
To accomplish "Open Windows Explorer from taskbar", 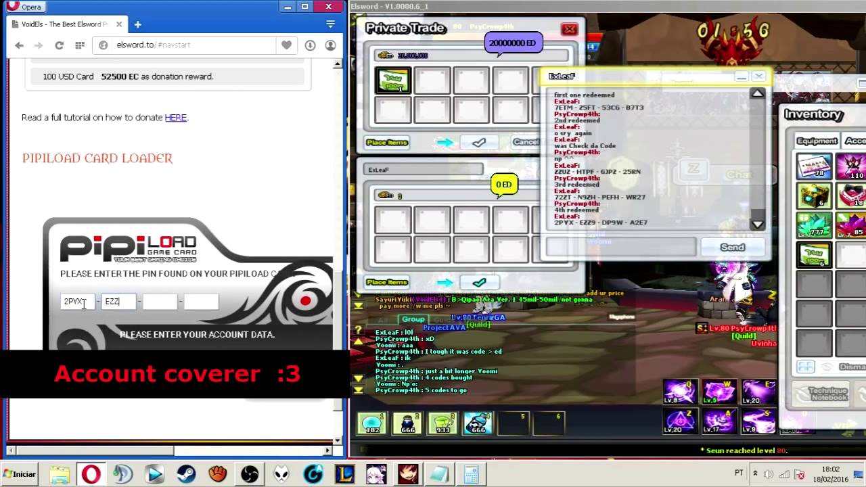I will click(59, 474).
